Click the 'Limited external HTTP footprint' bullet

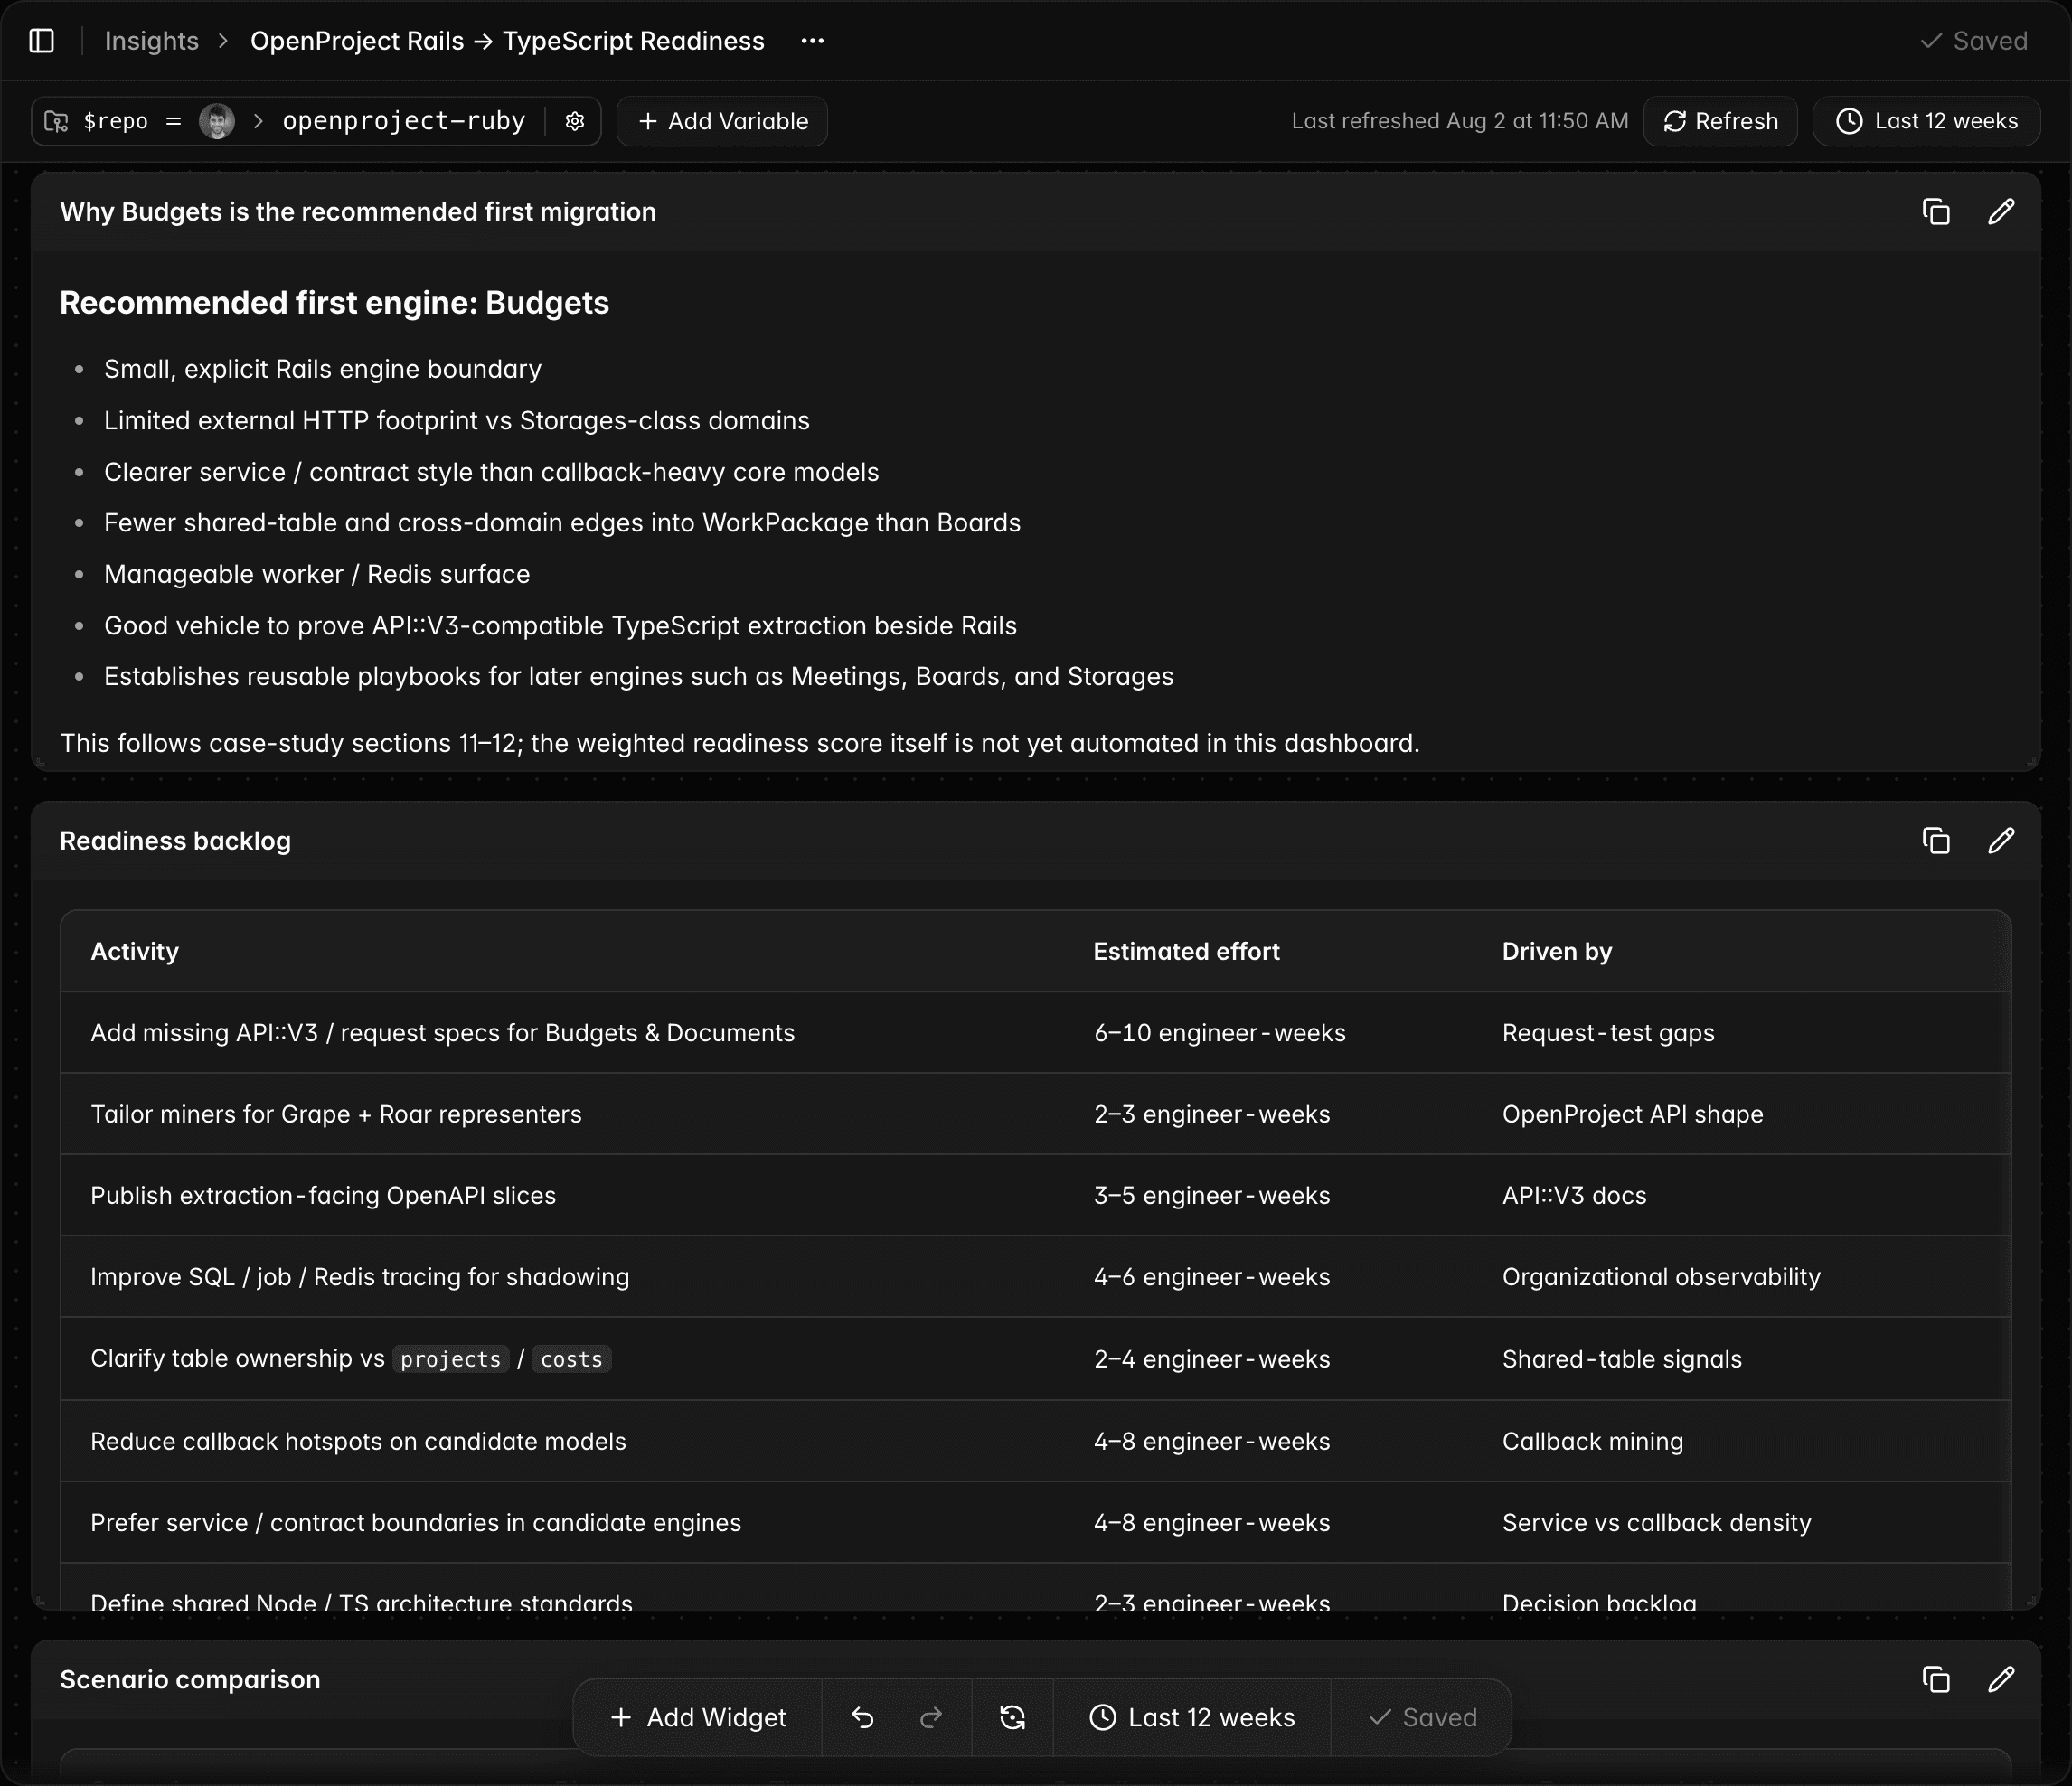click(457, 420)
